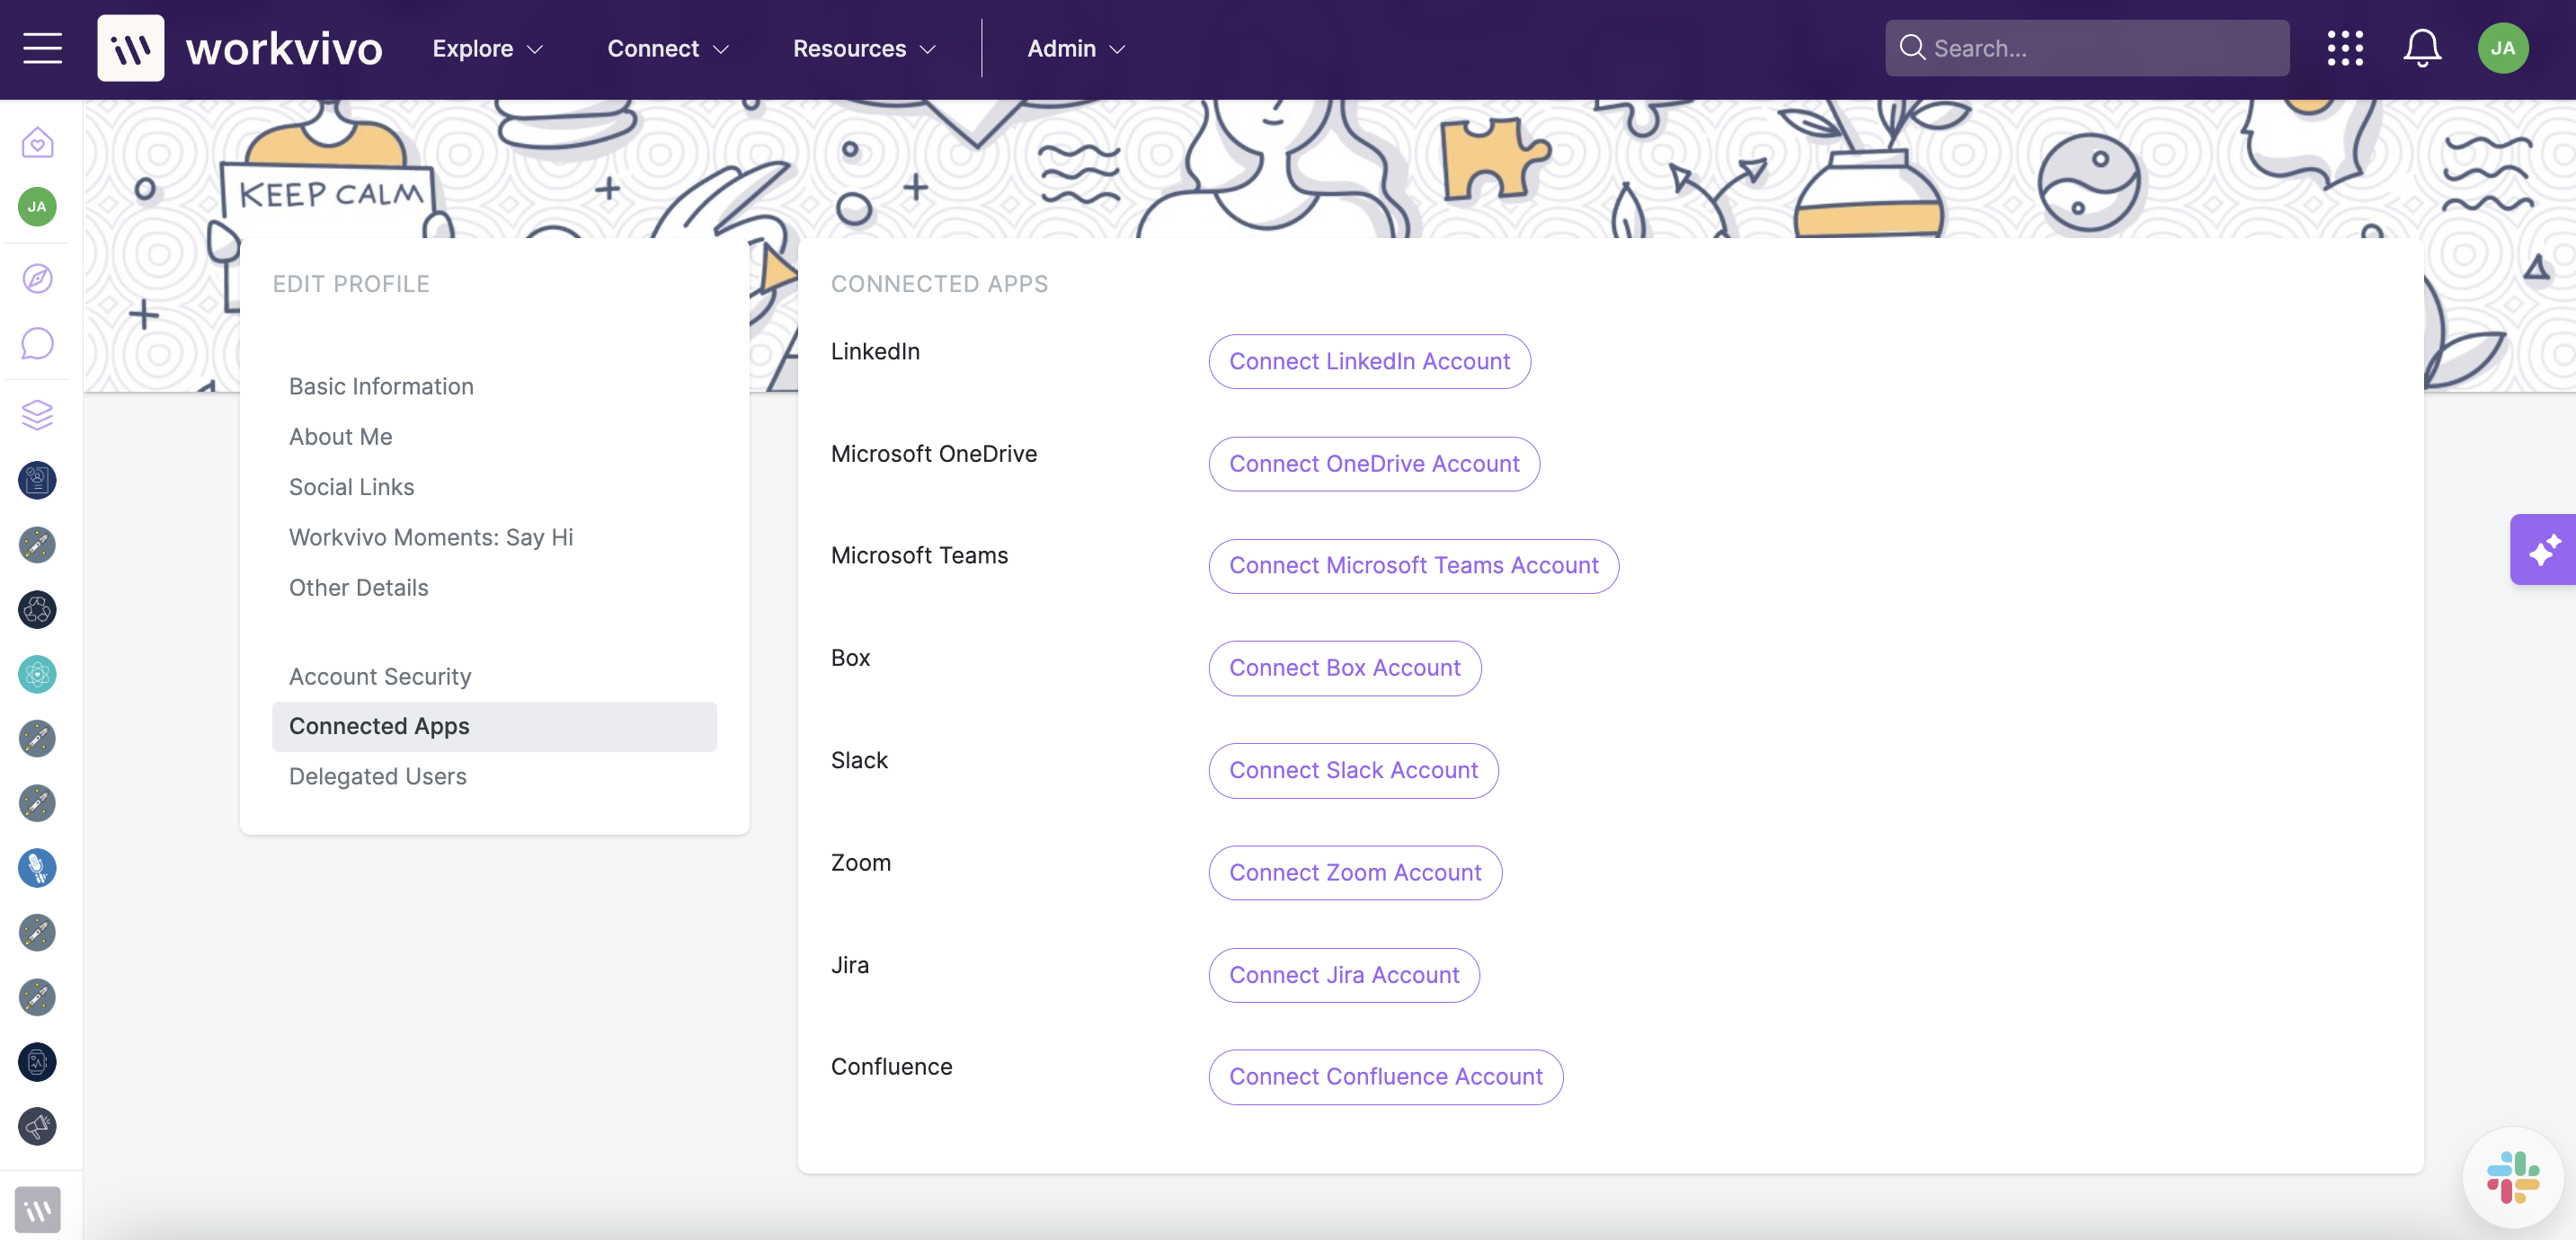Open the stacked layers spaces icon
The width and height of the screenshot is (2576, 1240).
tap(37, 414)
